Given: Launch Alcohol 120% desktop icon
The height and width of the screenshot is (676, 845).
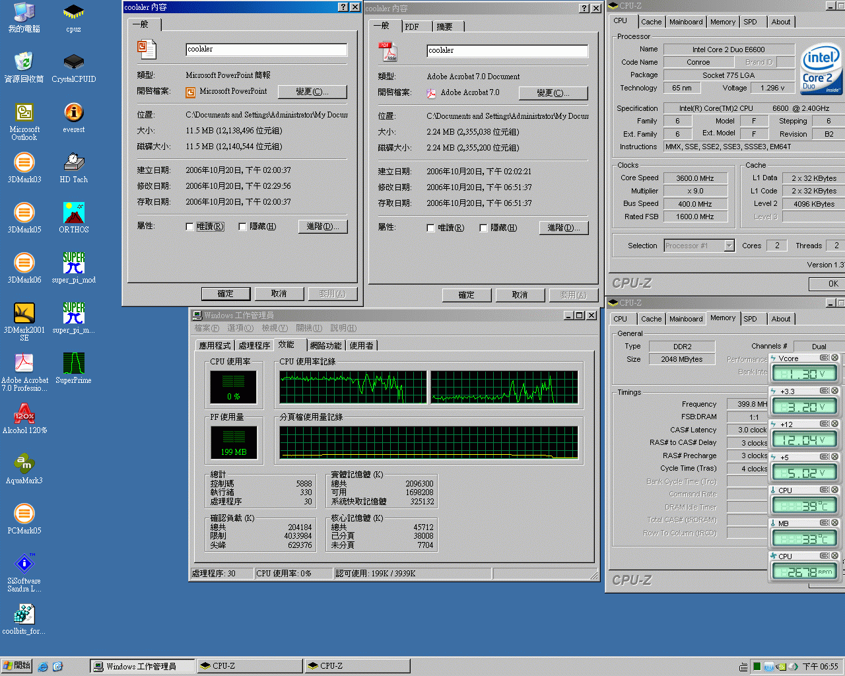Looking at the screenshot, I should pos(24,419).
